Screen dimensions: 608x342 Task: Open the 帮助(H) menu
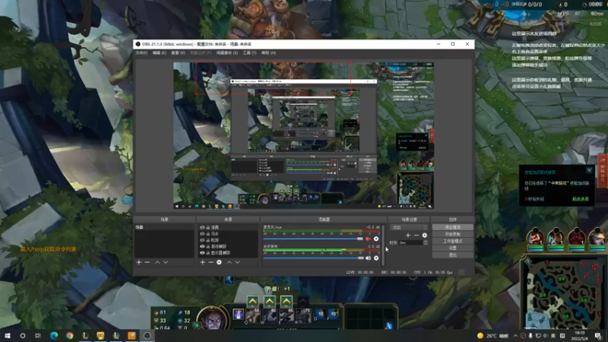(x=268, y=52)
